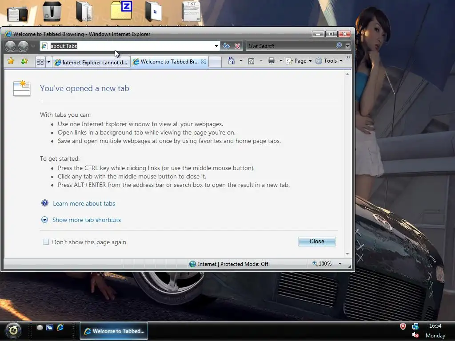Click the 'Show more tab shortcuts' arrow icon
Viewport: 455px width, 341px height.
click(44, 219)
